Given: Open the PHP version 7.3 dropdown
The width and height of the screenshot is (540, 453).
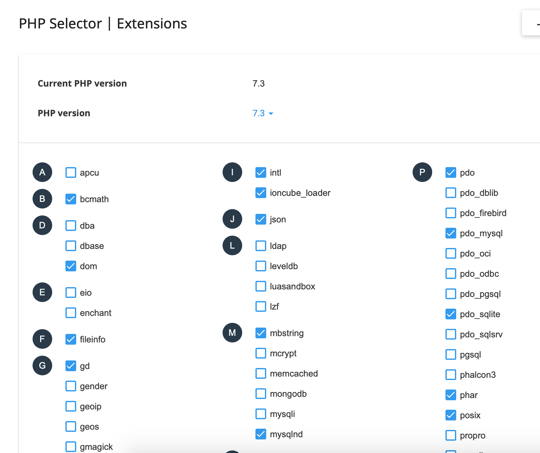Looking at the screenshot, I should click(259, 113).
